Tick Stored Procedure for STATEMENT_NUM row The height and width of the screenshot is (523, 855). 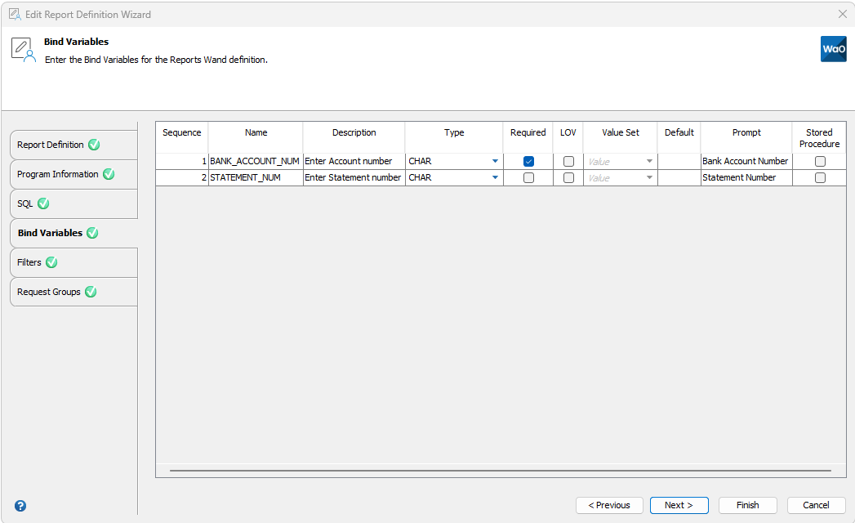coord(820,177)
